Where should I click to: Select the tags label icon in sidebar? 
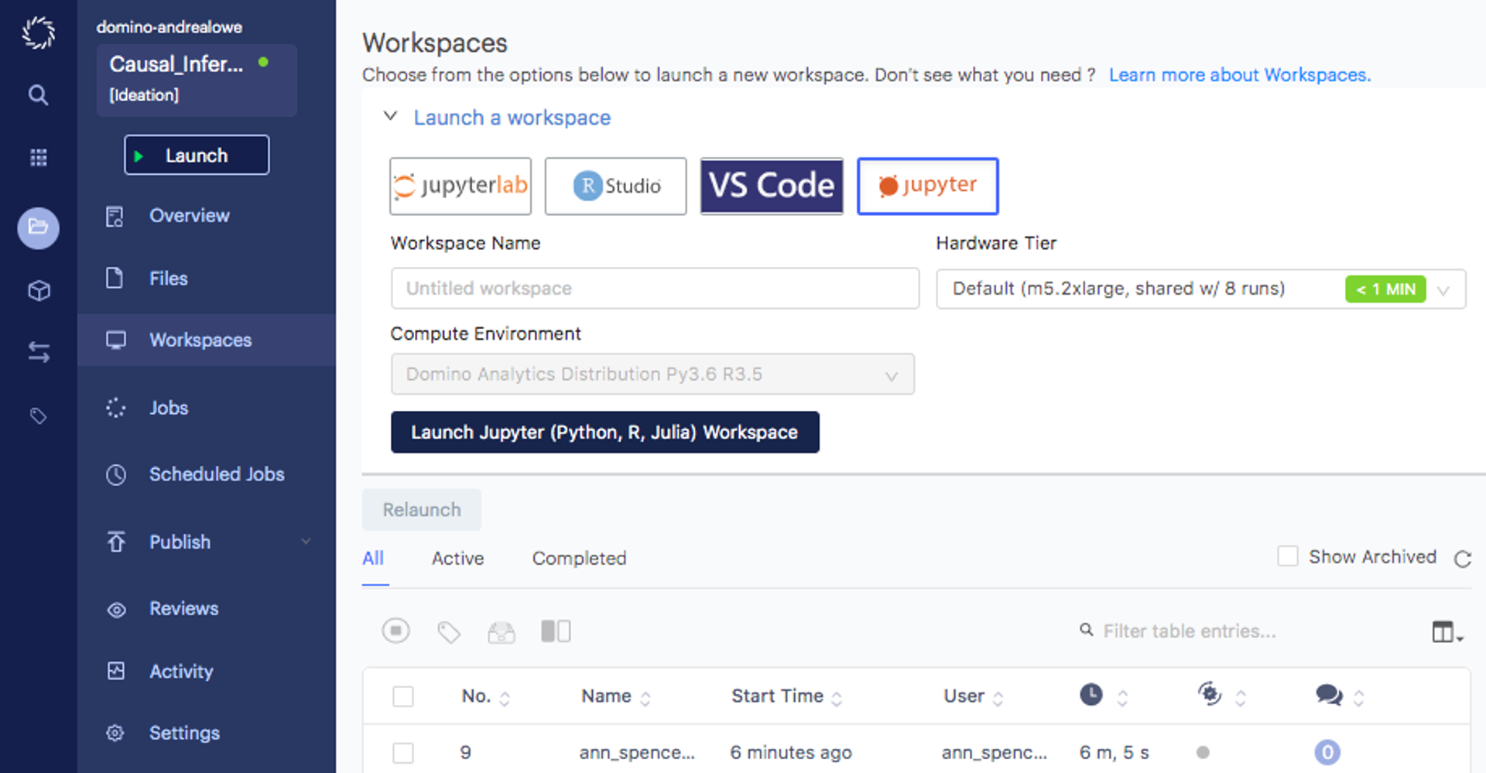click(37, 416)
